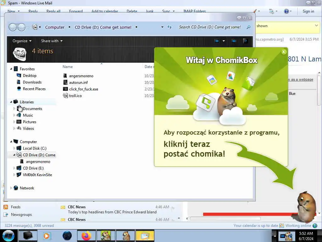
Task: Open the Organize dropdown menu
Action: coord(22,41)
